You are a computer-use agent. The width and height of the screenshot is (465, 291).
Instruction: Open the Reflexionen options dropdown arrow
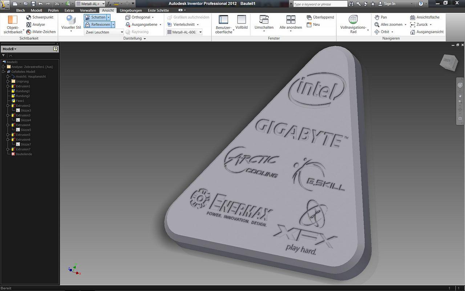pos(113,25)
